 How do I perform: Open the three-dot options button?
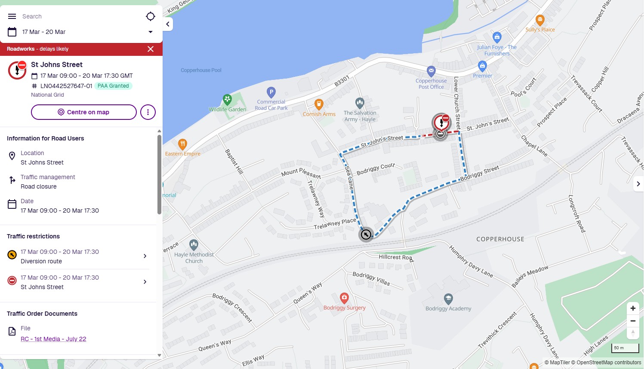click(148, 112)
